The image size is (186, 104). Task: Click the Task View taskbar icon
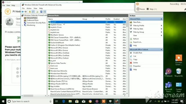(x=57, y=101)
